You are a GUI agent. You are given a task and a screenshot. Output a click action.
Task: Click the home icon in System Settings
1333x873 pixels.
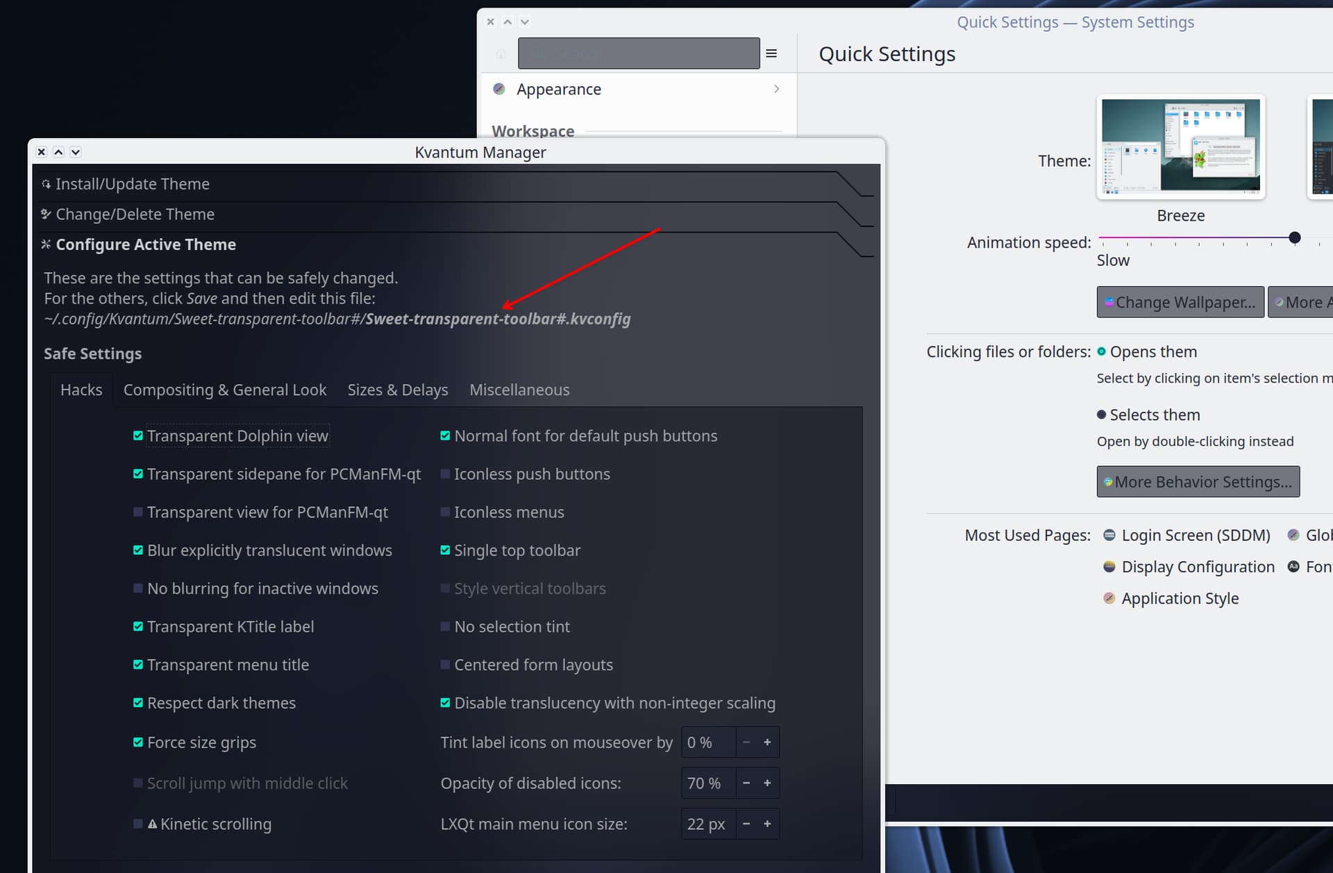tap(501, 53)
